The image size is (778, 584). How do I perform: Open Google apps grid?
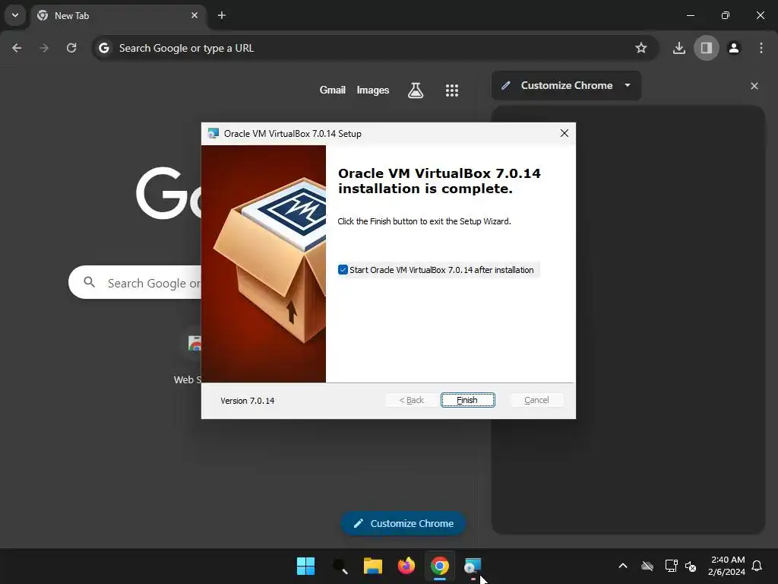pos(451,90)
